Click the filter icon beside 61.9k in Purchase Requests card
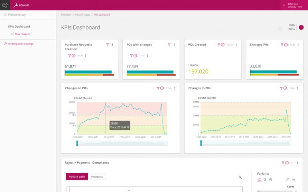308x192 pixels. [x=69, y=56]
